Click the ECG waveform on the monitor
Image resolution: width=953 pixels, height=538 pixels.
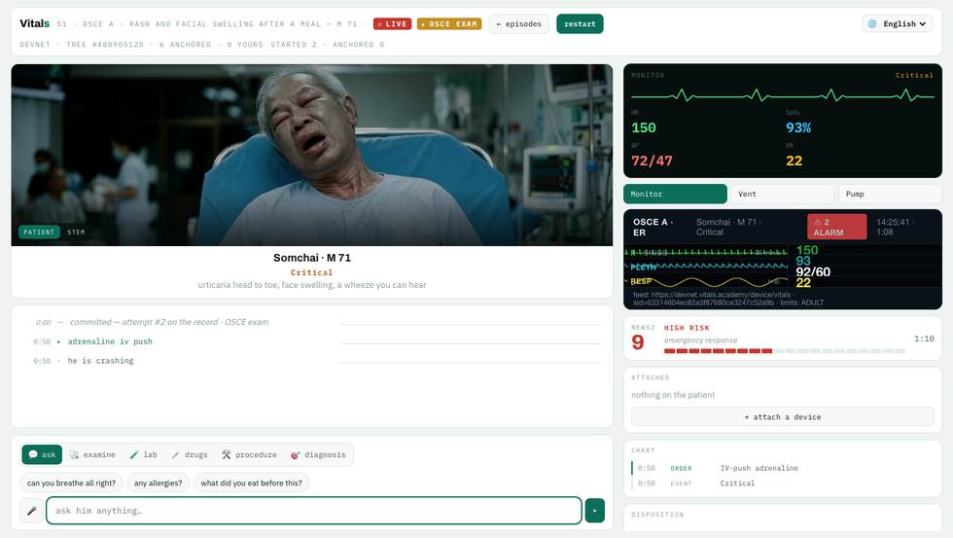click(782, 95)
